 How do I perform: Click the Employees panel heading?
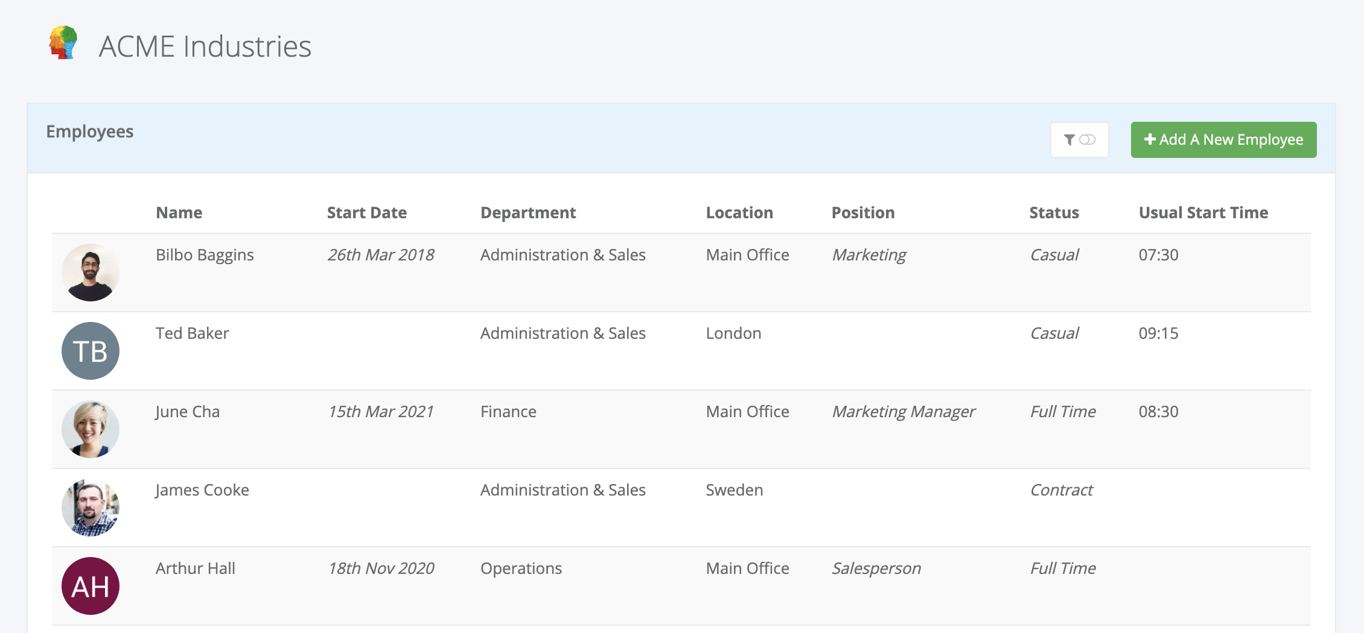(90, 132)
